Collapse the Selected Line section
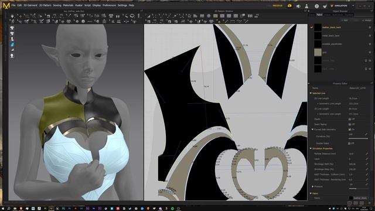The width and height of the screenshot is (375, 211). (x=311, y=93)
